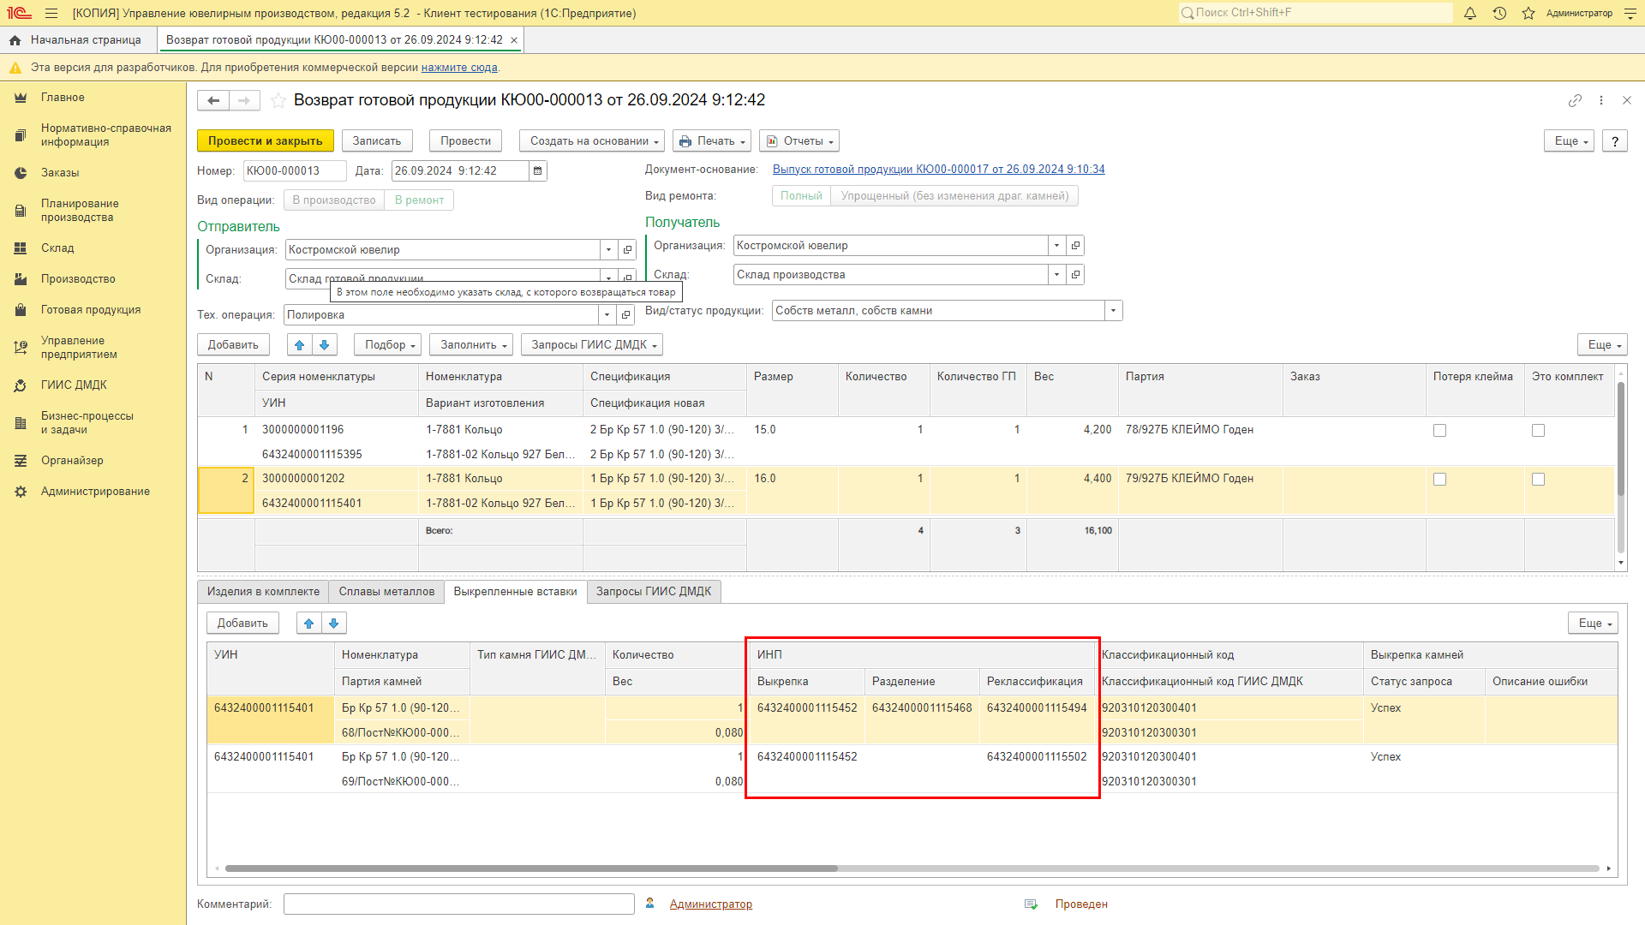This screenshot has height=925, width=1645.
Task: Open Администрирование sidebar section
Action: 95,492
